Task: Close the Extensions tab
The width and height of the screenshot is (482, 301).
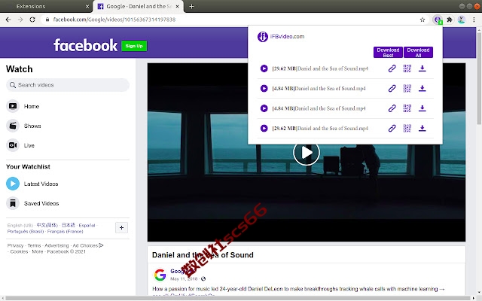Action: [87, 6]
